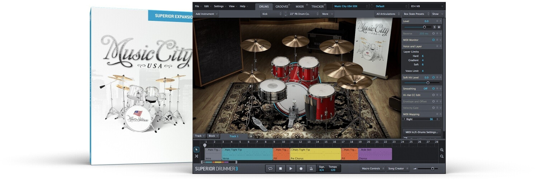Zoom out on the song track
This screenshot has height=180, width=538.
click(442, 156)
